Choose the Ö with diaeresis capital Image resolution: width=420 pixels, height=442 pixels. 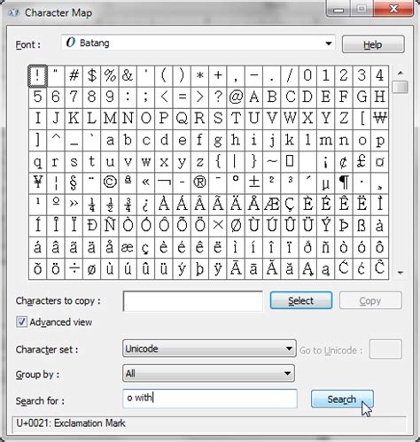(199, 225)
